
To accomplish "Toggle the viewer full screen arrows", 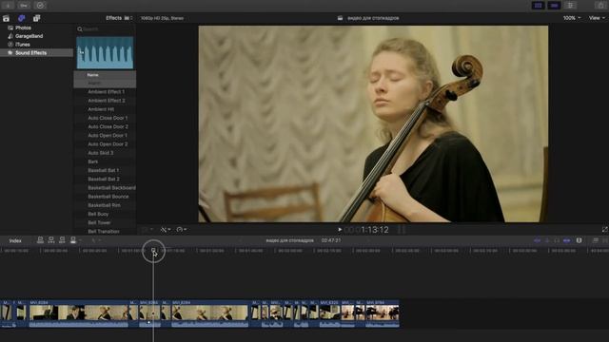I will point(604,230).
